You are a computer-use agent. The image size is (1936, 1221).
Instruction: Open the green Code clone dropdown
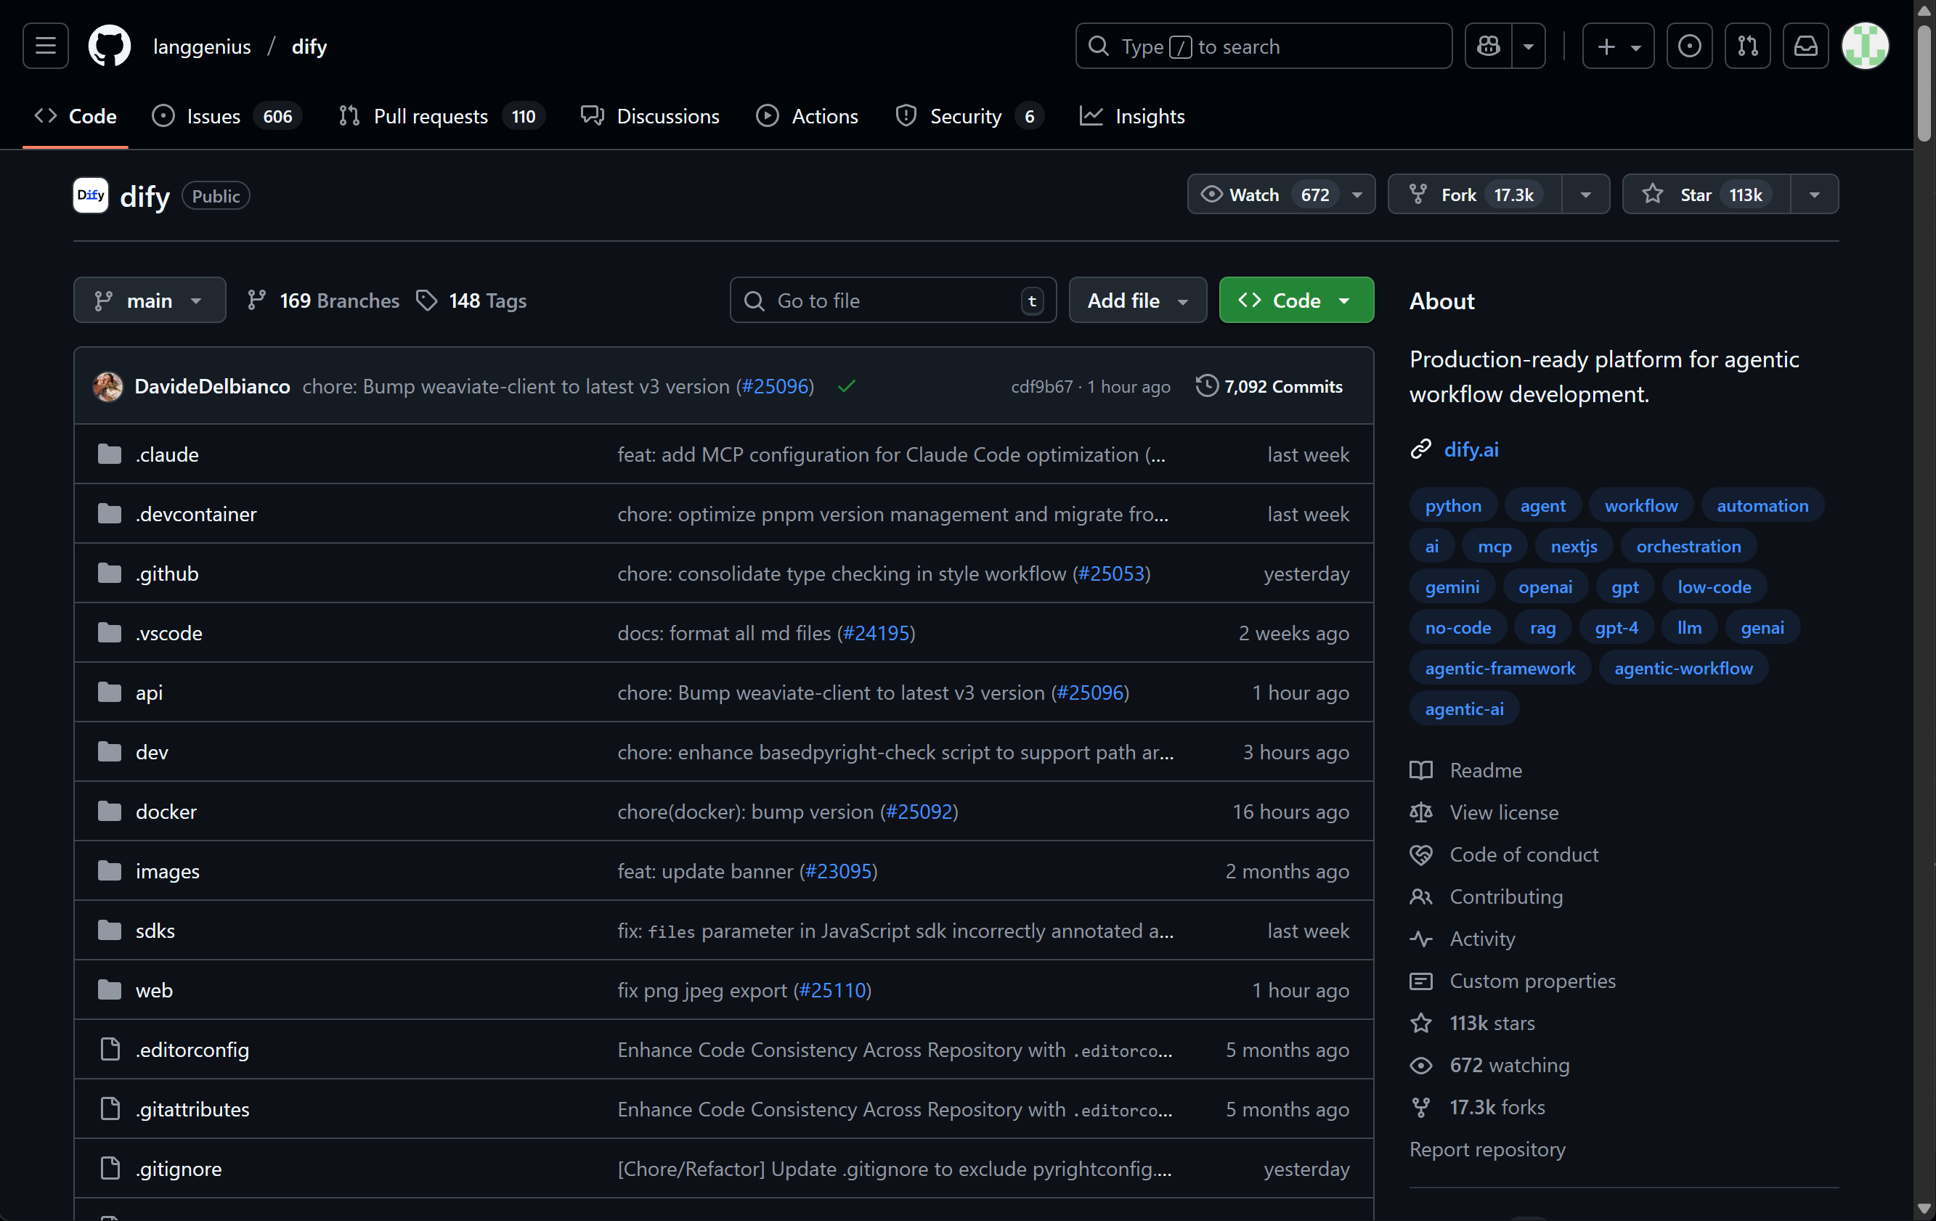pyautogui.click(x=1296, y=300)
